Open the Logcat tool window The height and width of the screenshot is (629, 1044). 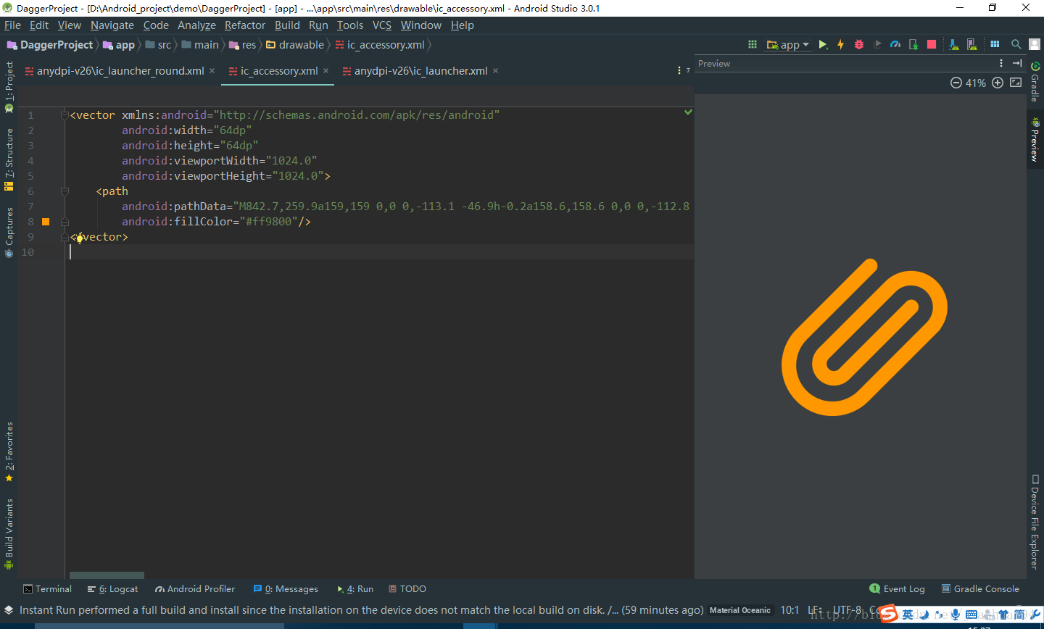(x=112, y=589)
